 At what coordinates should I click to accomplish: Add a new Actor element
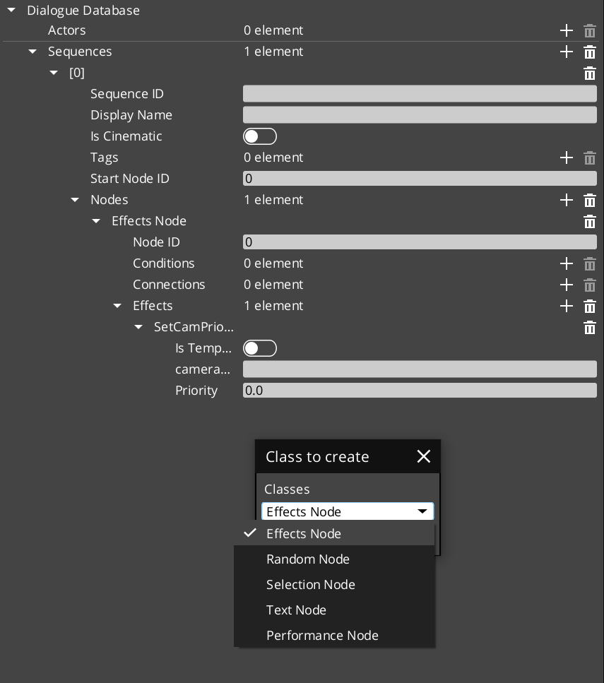click(x=566, y=30)
